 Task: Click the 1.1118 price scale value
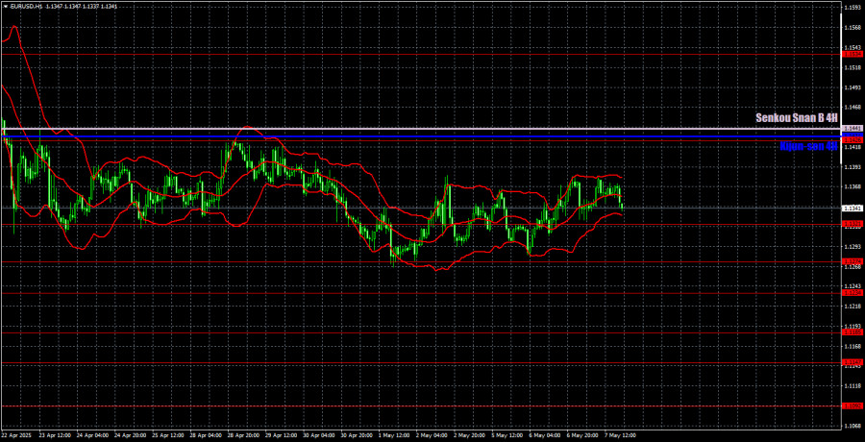pyautogui.click(x=853, y=385)
